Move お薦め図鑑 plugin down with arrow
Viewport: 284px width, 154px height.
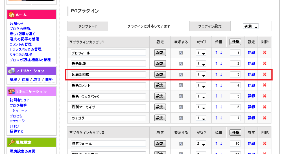pos(221,74)
